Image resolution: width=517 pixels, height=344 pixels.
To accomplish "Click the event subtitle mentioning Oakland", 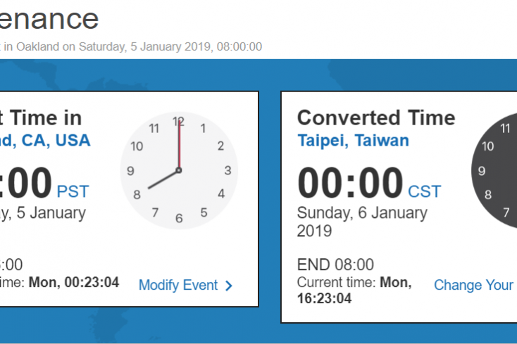I will [131, 46].
